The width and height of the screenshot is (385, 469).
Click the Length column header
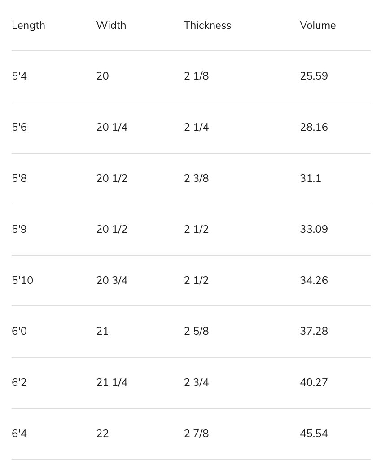pos(28,25)
